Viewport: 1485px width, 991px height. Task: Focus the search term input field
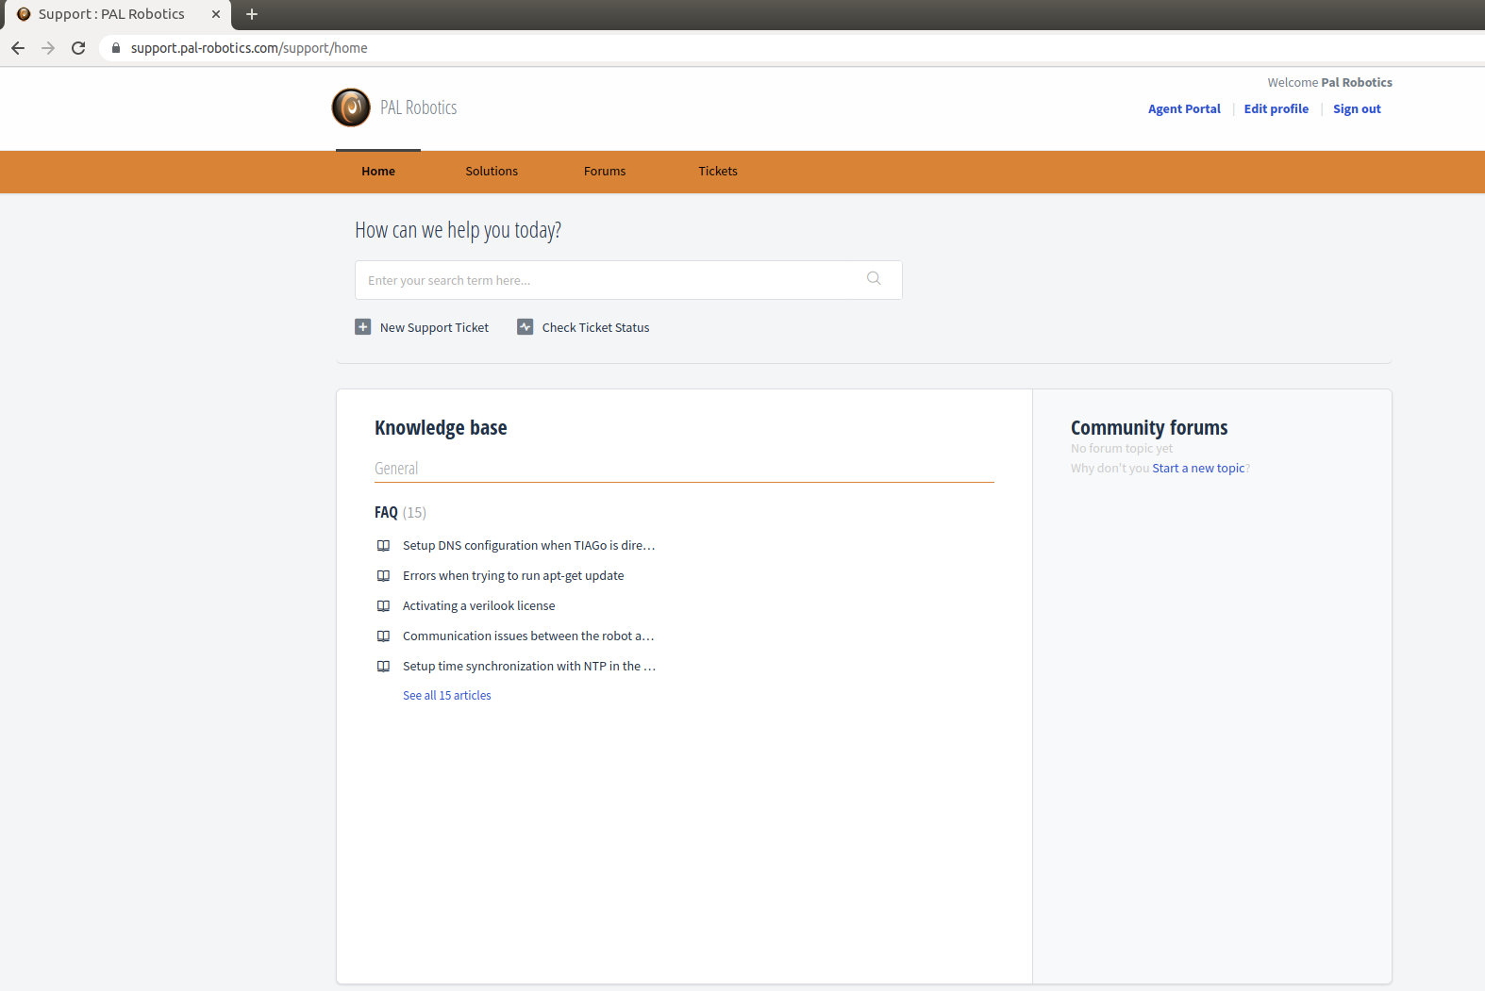click(628, 280)
